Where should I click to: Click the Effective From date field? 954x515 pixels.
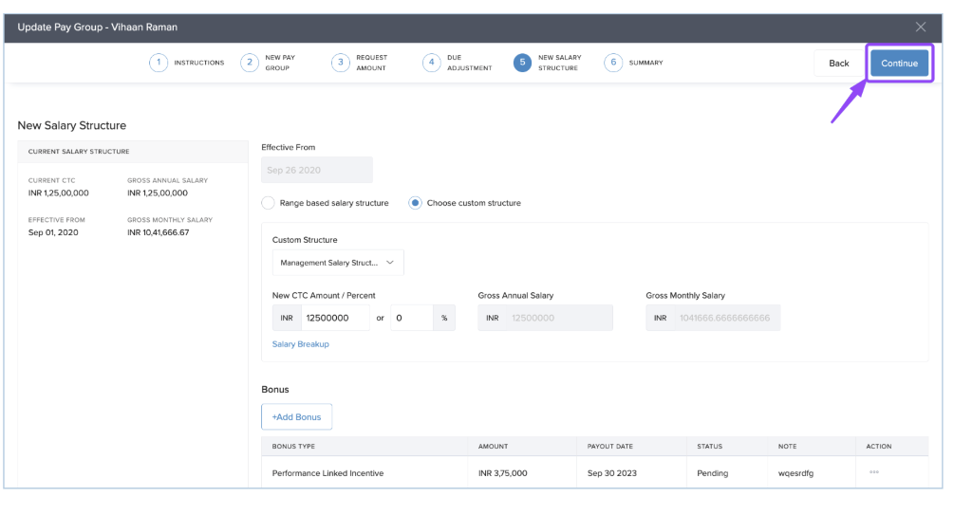pos(316,171)
